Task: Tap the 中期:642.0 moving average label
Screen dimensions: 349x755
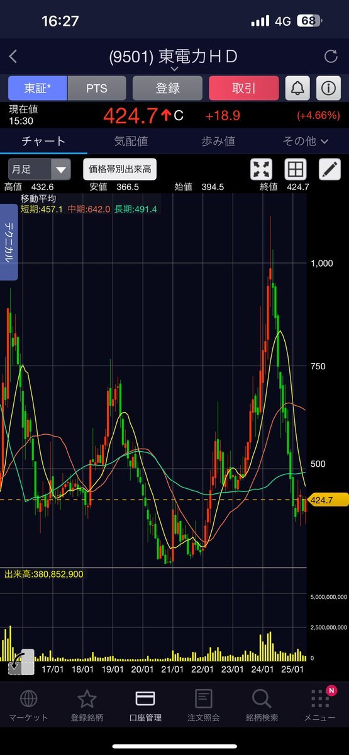Action: (x=87, y=209)
